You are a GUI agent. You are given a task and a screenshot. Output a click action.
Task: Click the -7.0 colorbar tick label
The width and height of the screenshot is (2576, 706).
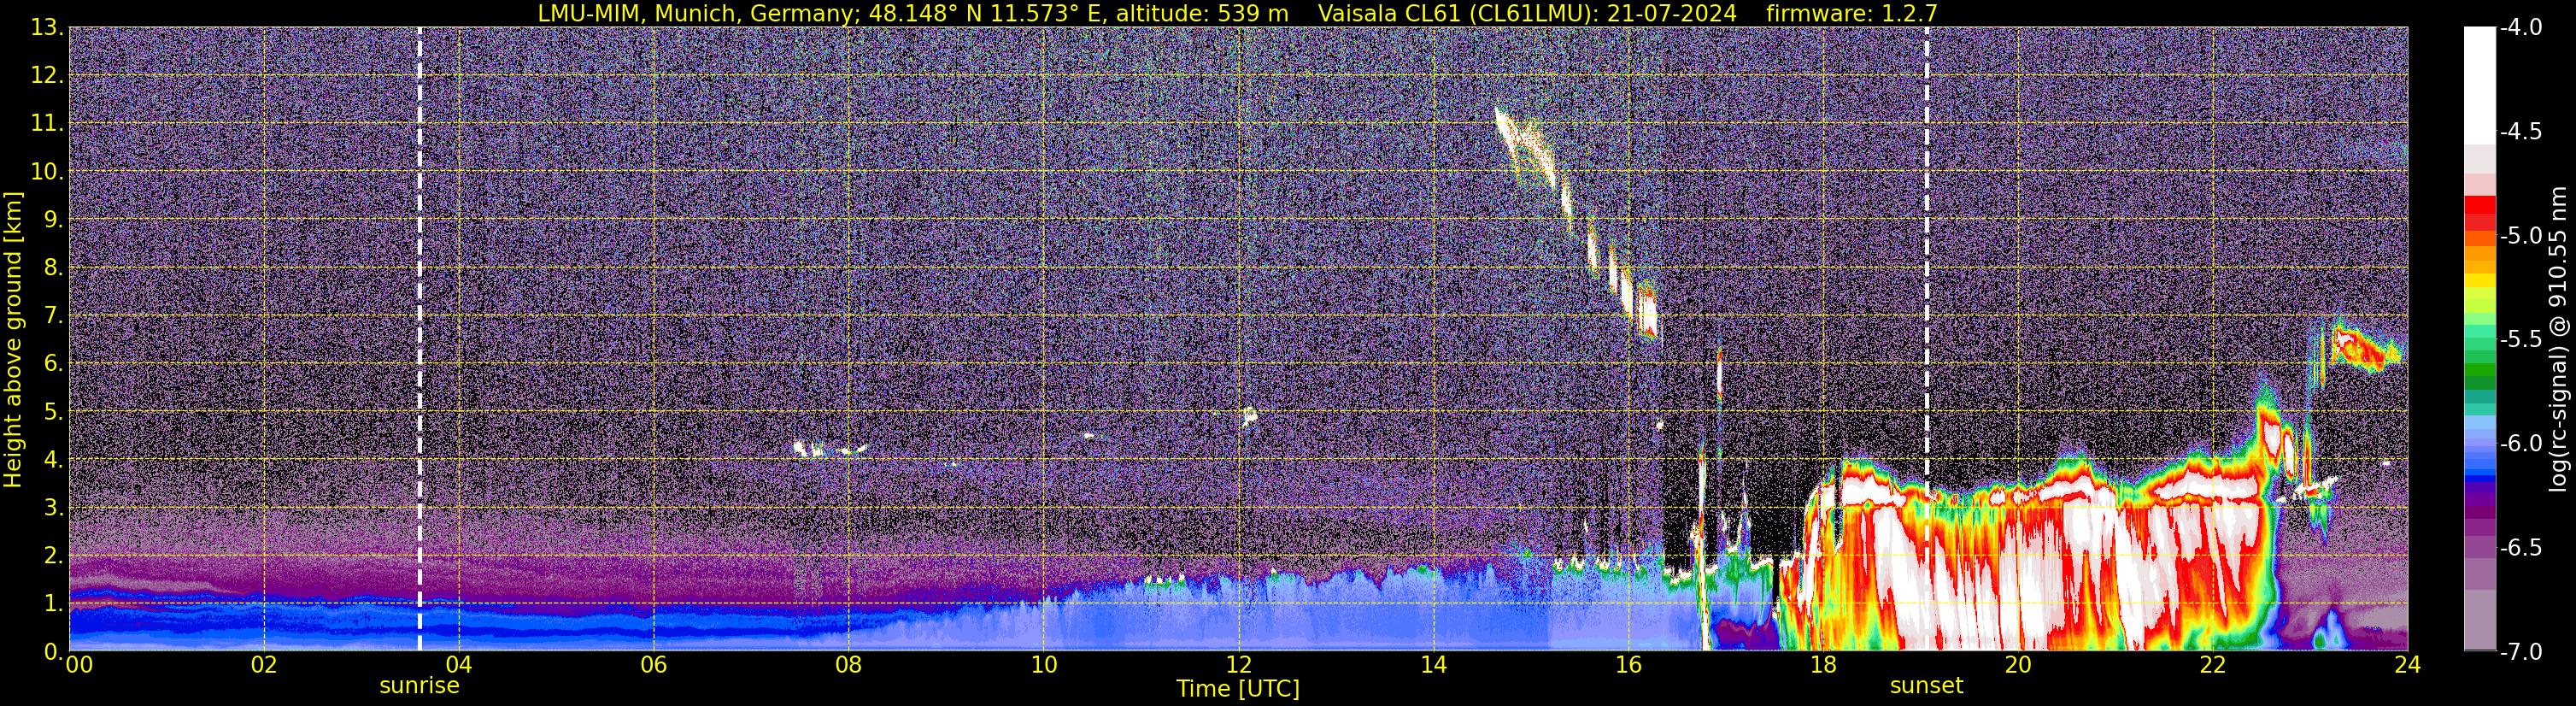click(x=2521, y=651)
